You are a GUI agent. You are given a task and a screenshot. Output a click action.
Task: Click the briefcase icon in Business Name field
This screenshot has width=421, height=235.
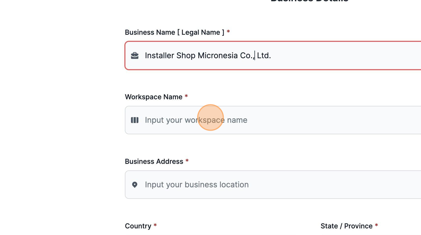pos(135,56)
